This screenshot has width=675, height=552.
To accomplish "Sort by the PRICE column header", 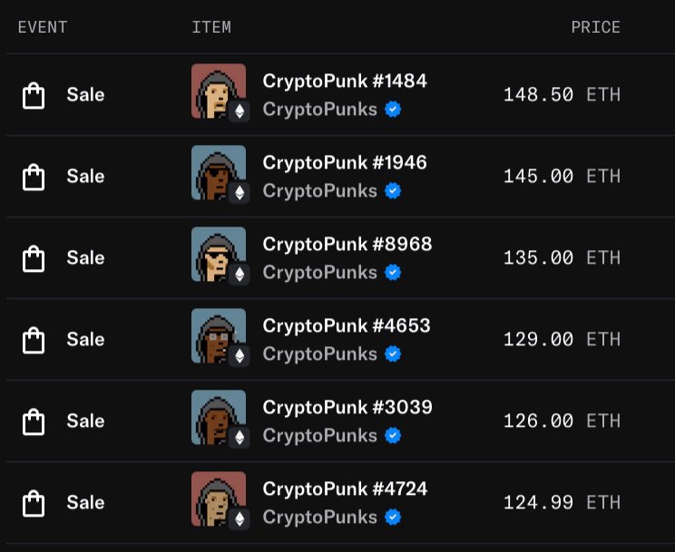I will tap(596, 27).
